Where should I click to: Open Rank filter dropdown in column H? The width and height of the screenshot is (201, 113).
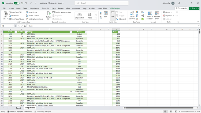tap(119, 32)
